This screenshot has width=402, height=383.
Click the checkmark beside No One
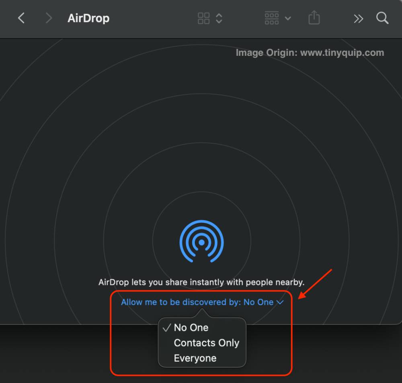click(x=166, y=328)
